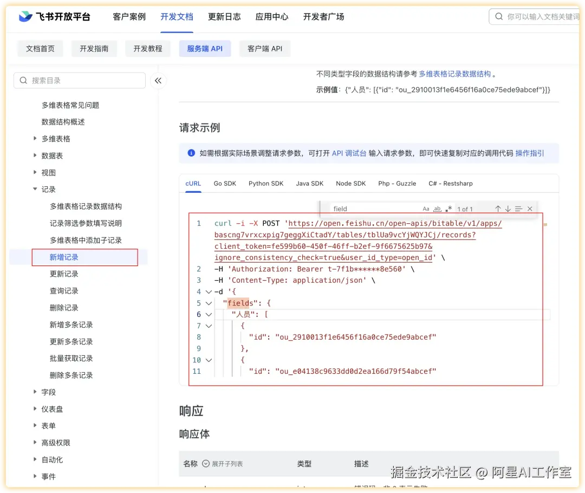This screenshot has height=493, width=585.
Task: Enable regex matching (.*) in code search
Action: tap(448, 209)
